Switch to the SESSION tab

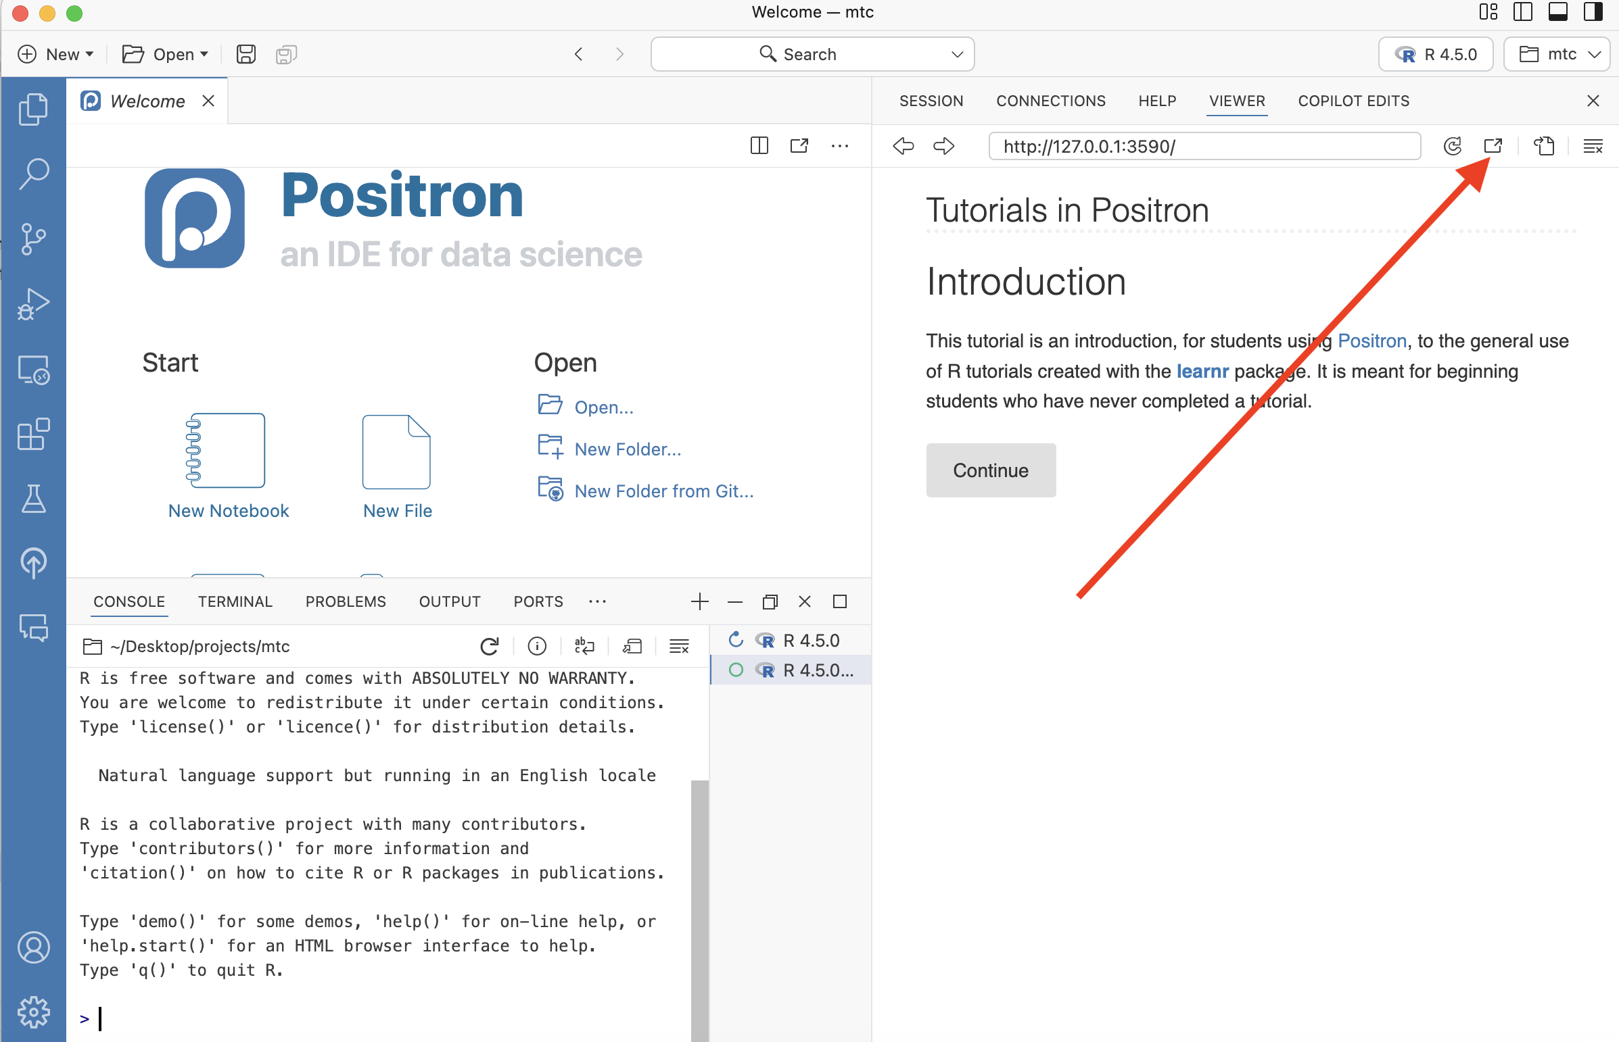tap(931, 101)
